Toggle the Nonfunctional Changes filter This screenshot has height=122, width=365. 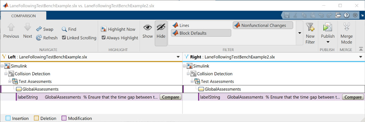(263, 25)
